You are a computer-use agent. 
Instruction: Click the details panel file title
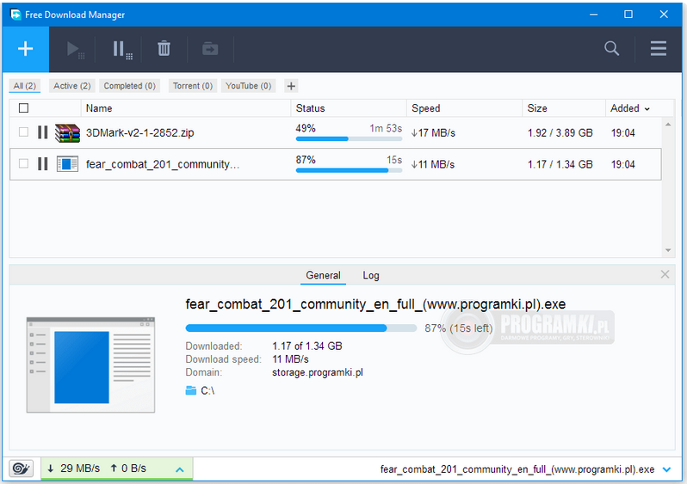tap(375, 303)
